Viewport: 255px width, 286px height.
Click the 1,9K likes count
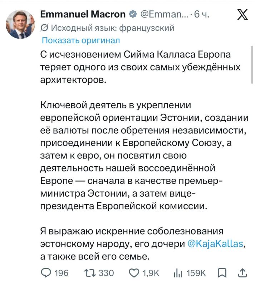click(151, 273)
